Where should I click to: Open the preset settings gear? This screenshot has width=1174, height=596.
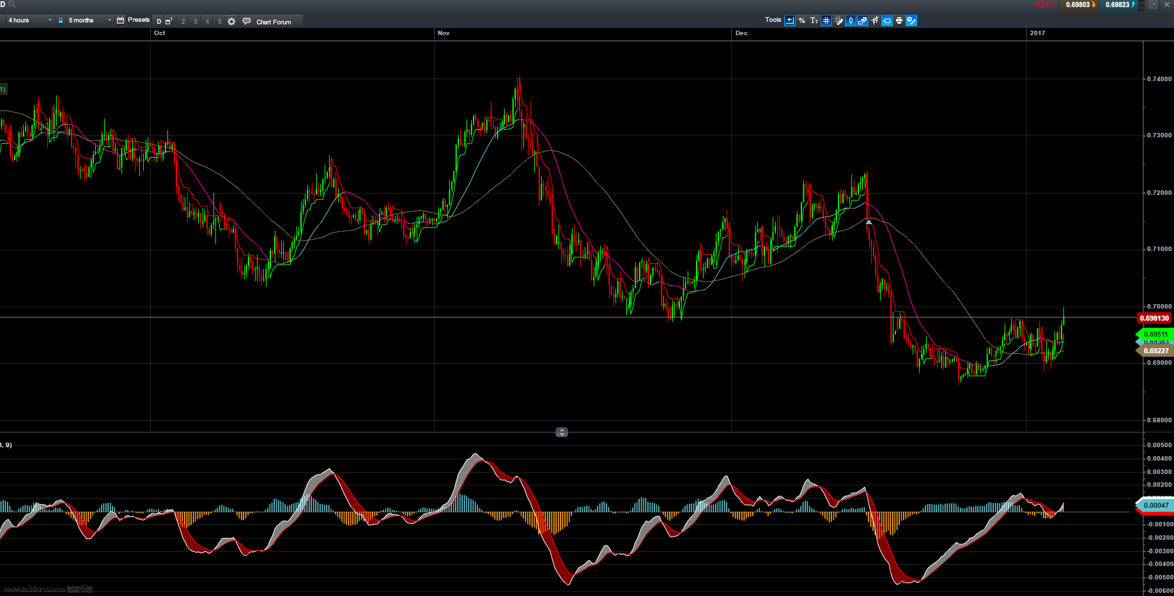point(231,21)
